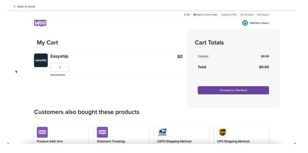The height and width of the screenshot is (153, 308).
Task: Proceed to Checkout
Action: pos(233,90)
